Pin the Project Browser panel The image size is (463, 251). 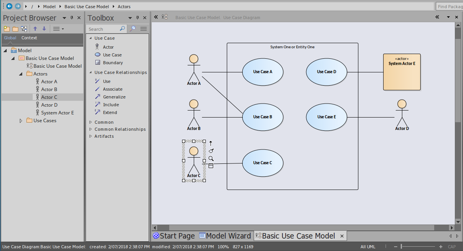click(x=72, y=18)
